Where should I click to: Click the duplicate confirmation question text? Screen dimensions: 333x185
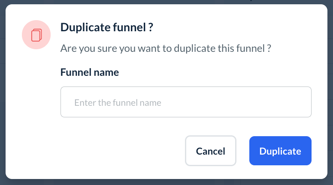tap(166, 48)
